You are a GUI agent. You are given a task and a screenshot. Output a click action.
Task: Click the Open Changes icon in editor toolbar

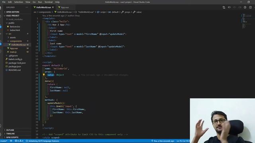point(224,8)
